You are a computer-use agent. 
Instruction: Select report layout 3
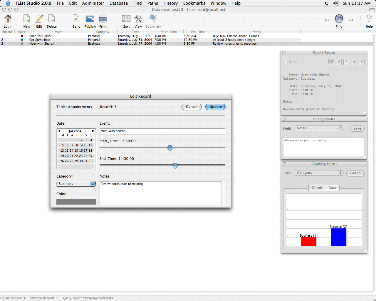pyautogui.click(x=346, y=62)
